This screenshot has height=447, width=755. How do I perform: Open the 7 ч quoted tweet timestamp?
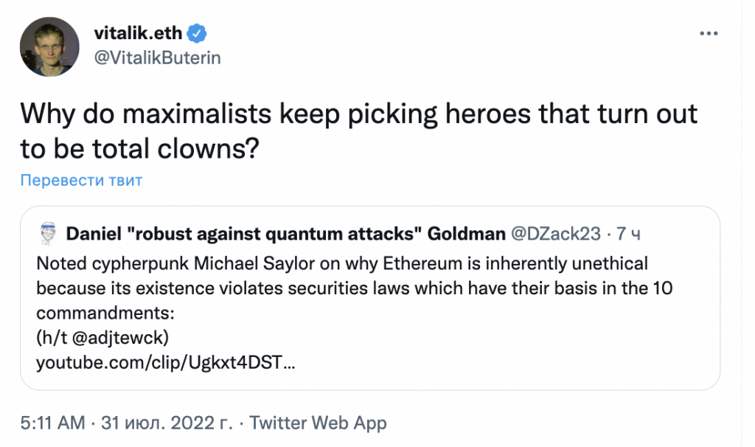[x=628, y=234]
